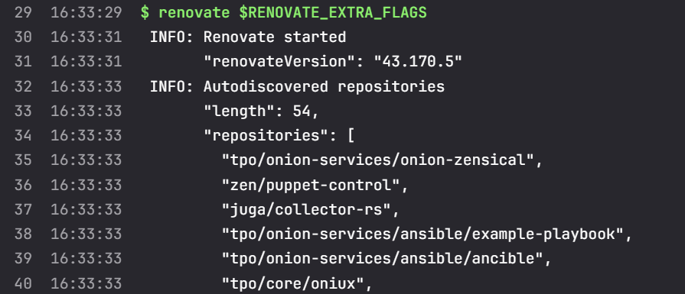685x294 pixels.
Task: Click the "repositories": [ array opener
Action: pos(279,136)
